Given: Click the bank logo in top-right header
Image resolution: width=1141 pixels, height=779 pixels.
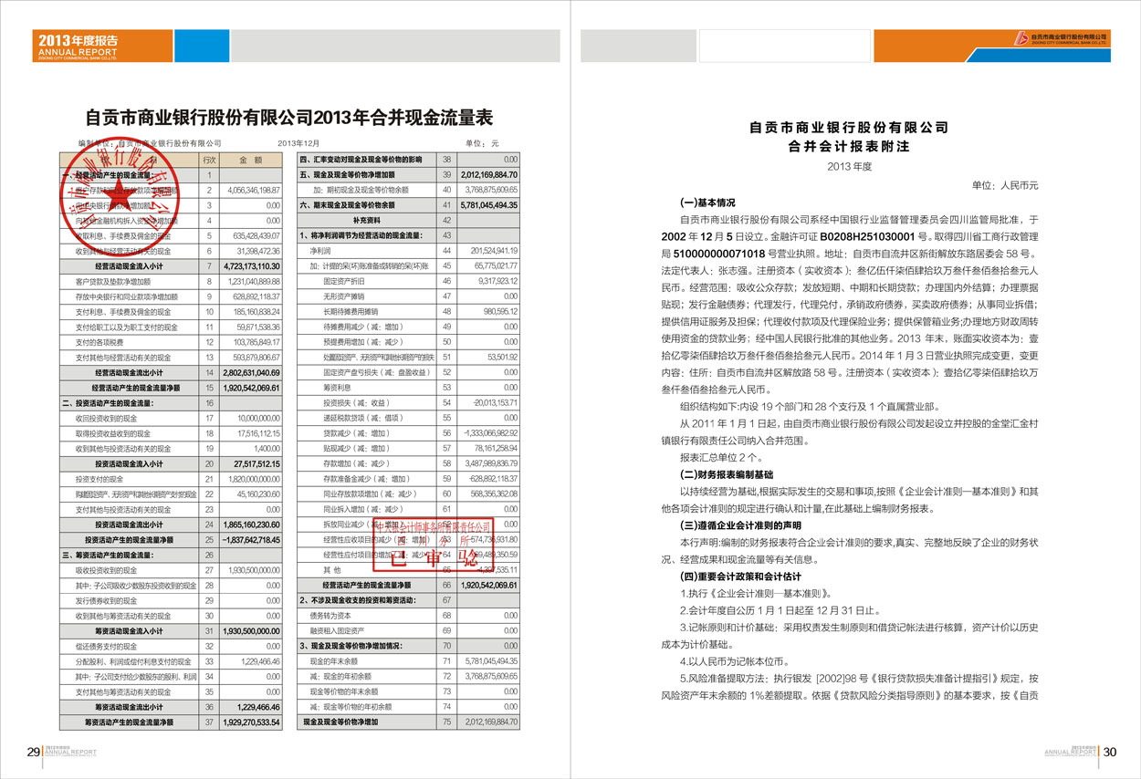Looking at the screenshot, I should click(1061, 37).
